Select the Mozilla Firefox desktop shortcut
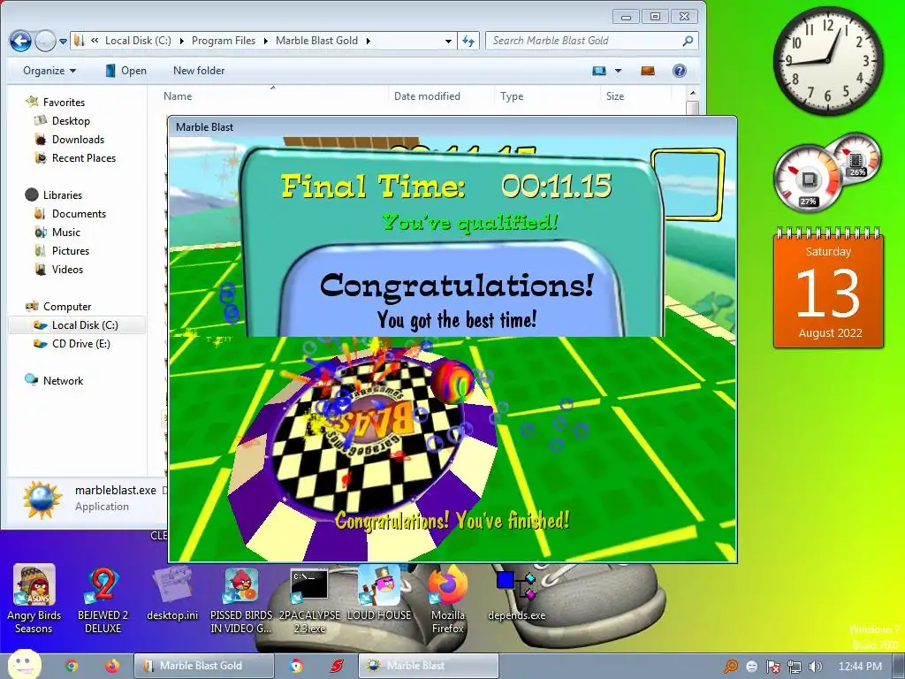Viewport: 905px width, 679px height. 447,600
